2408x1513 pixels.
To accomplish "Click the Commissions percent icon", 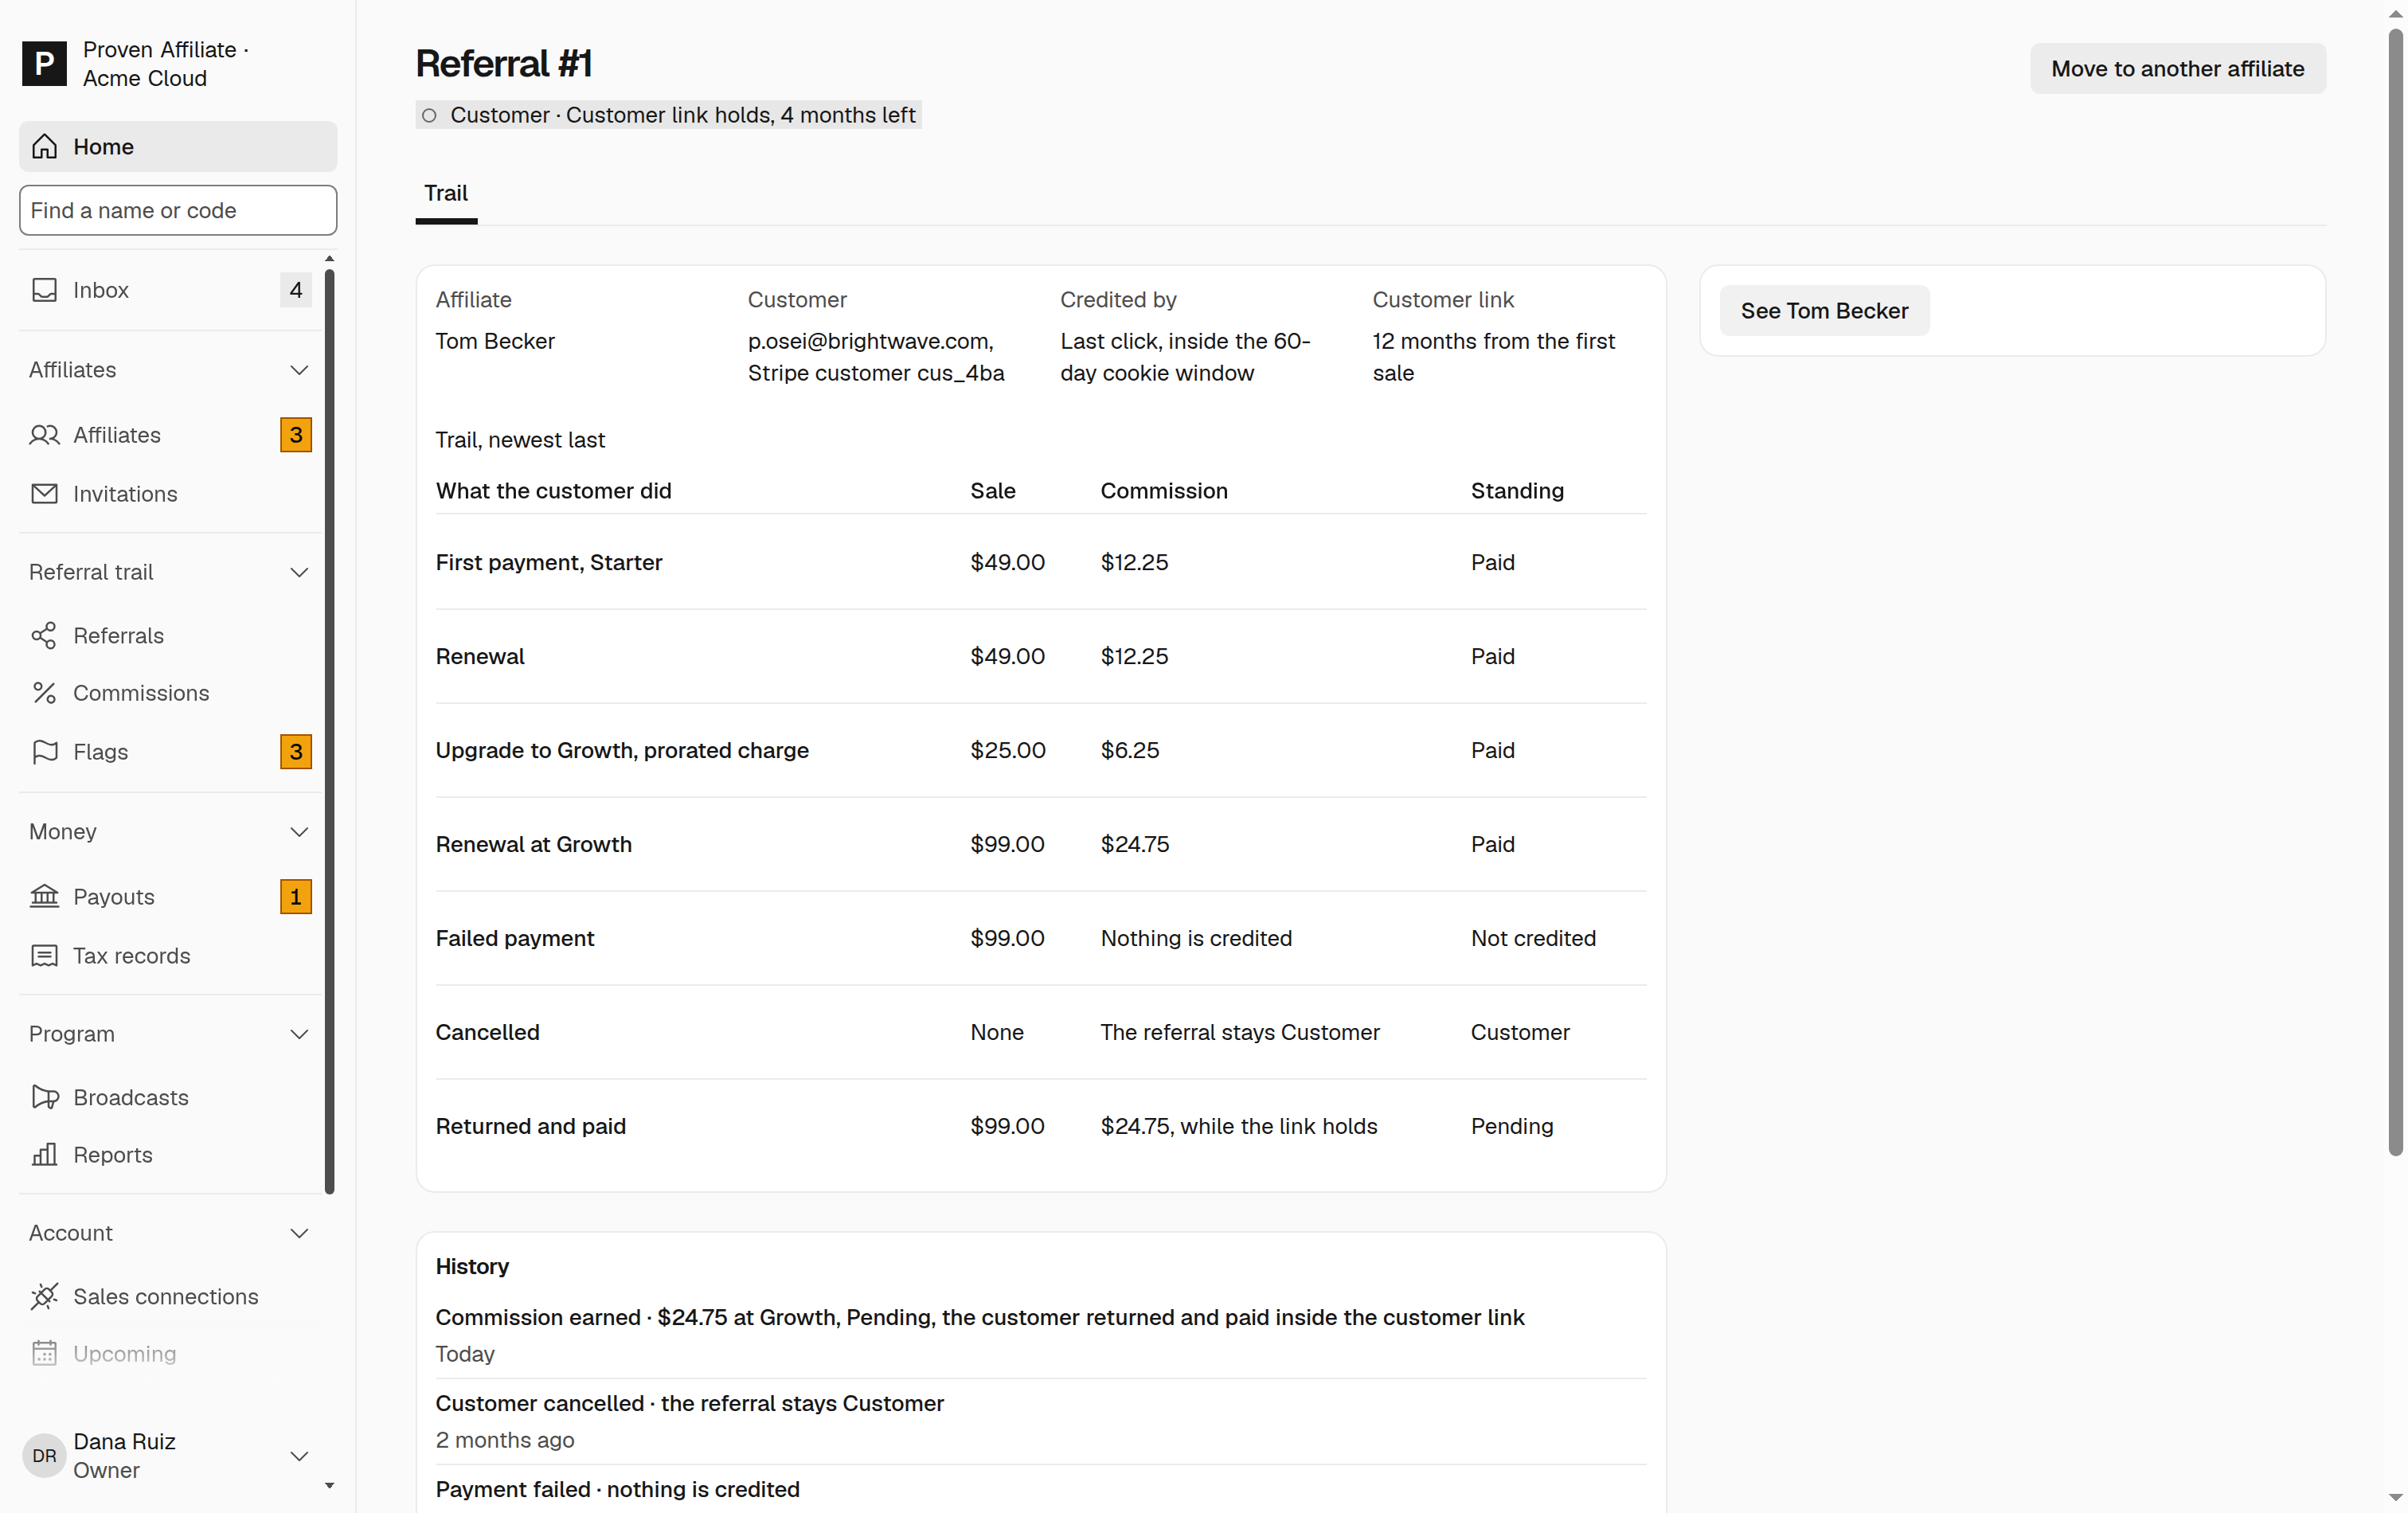I will click(44, 693).
